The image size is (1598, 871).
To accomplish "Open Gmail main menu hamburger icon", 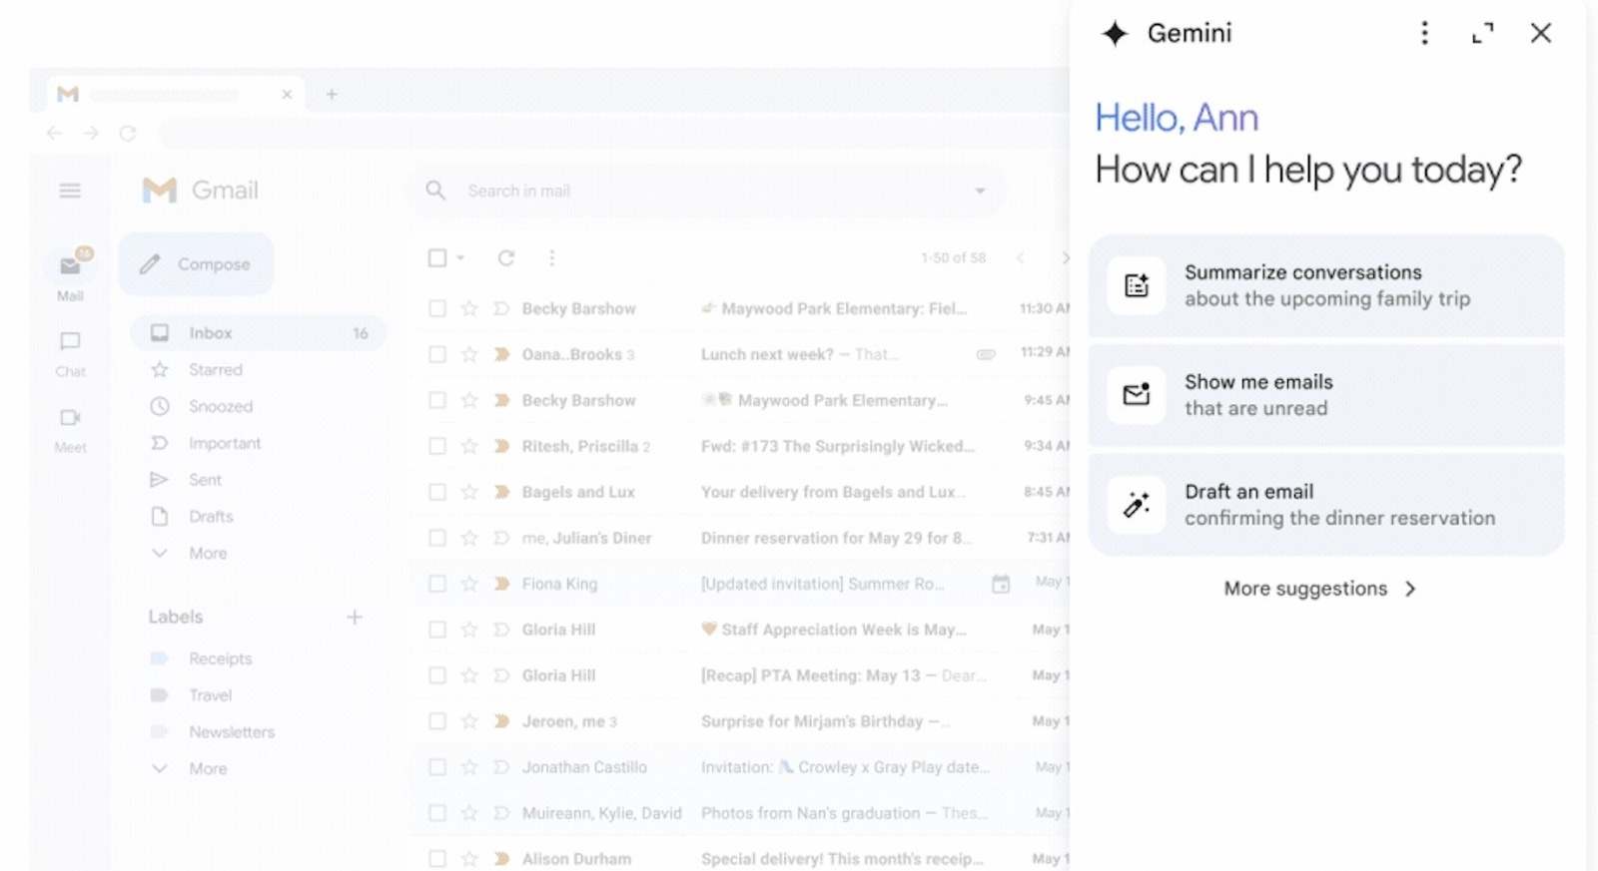I will point(70,190).
